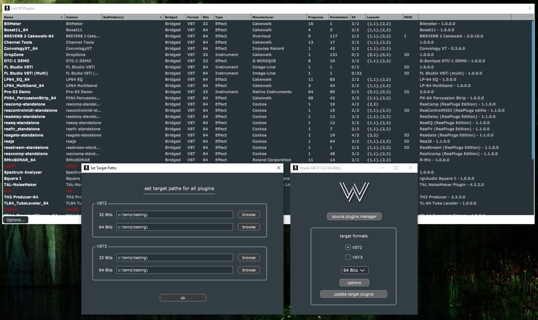Select the FL Studio VSTi (Multi) row
Screen dimensions: 538x320
click(x=267, y=73)
